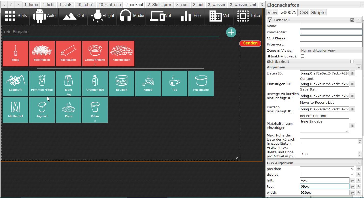Open the Eco bar chart icon
This screenshot has width=364, height=198.
click(x=186, y=16)
